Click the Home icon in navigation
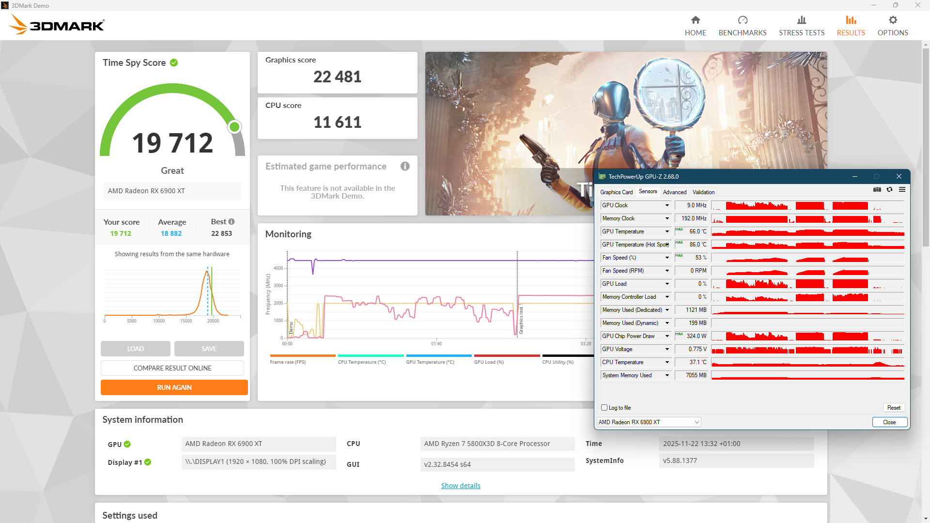The width and height of the screenshot is (930, 523). (x=695, y=20)
